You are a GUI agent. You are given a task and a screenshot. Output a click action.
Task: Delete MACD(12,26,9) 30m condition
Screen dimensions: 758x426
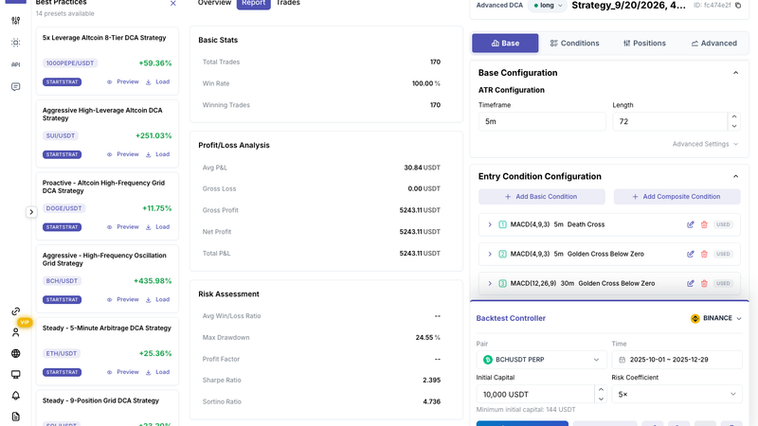click(x=704, y=283)
